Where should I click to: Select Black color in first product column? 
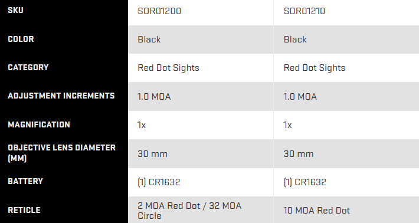(149, 40)
